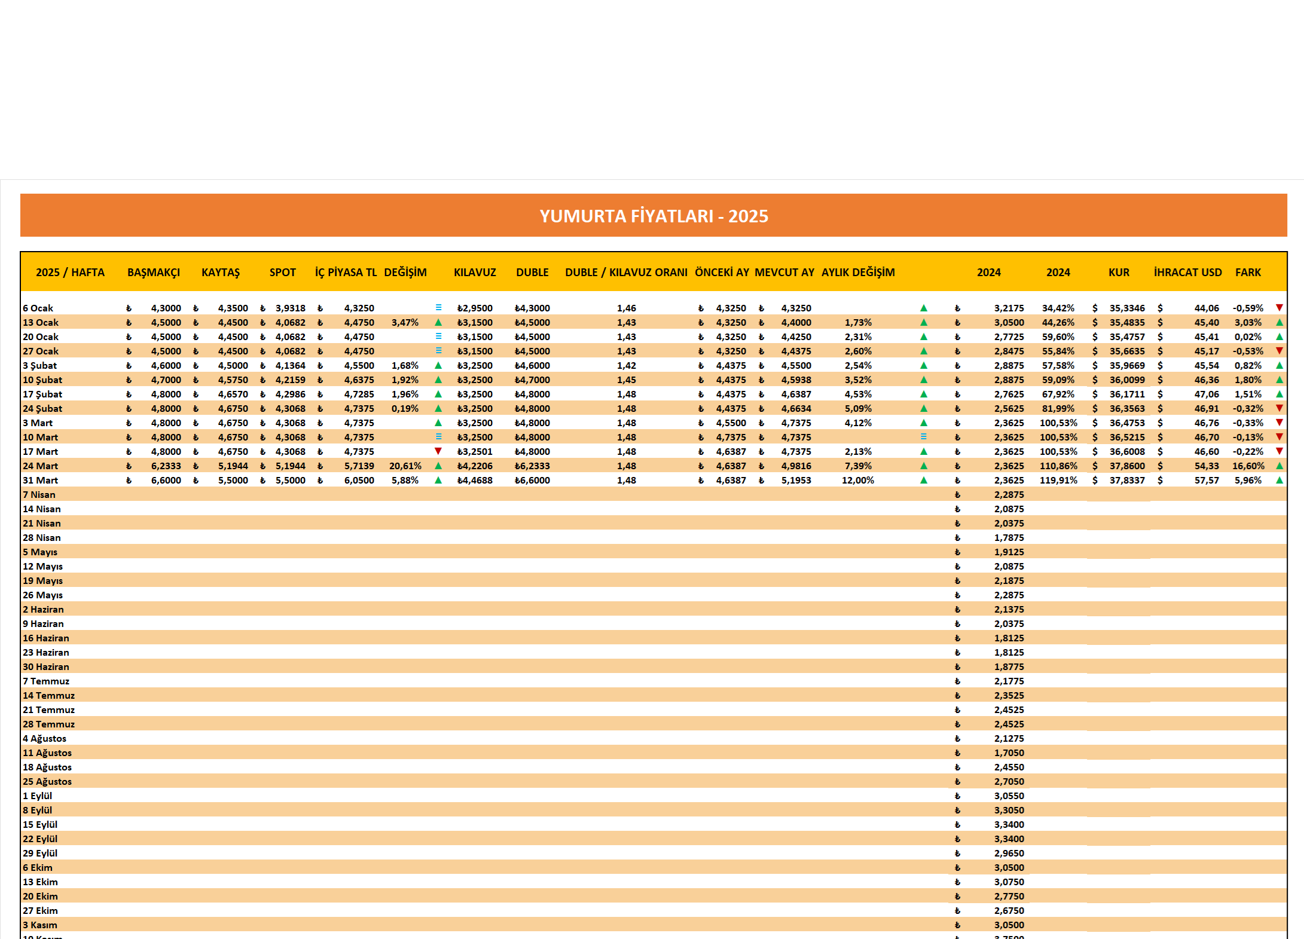1304x939 pixels.
Task: Select the KAYTAŞ column header
Action: click(221, 273)
